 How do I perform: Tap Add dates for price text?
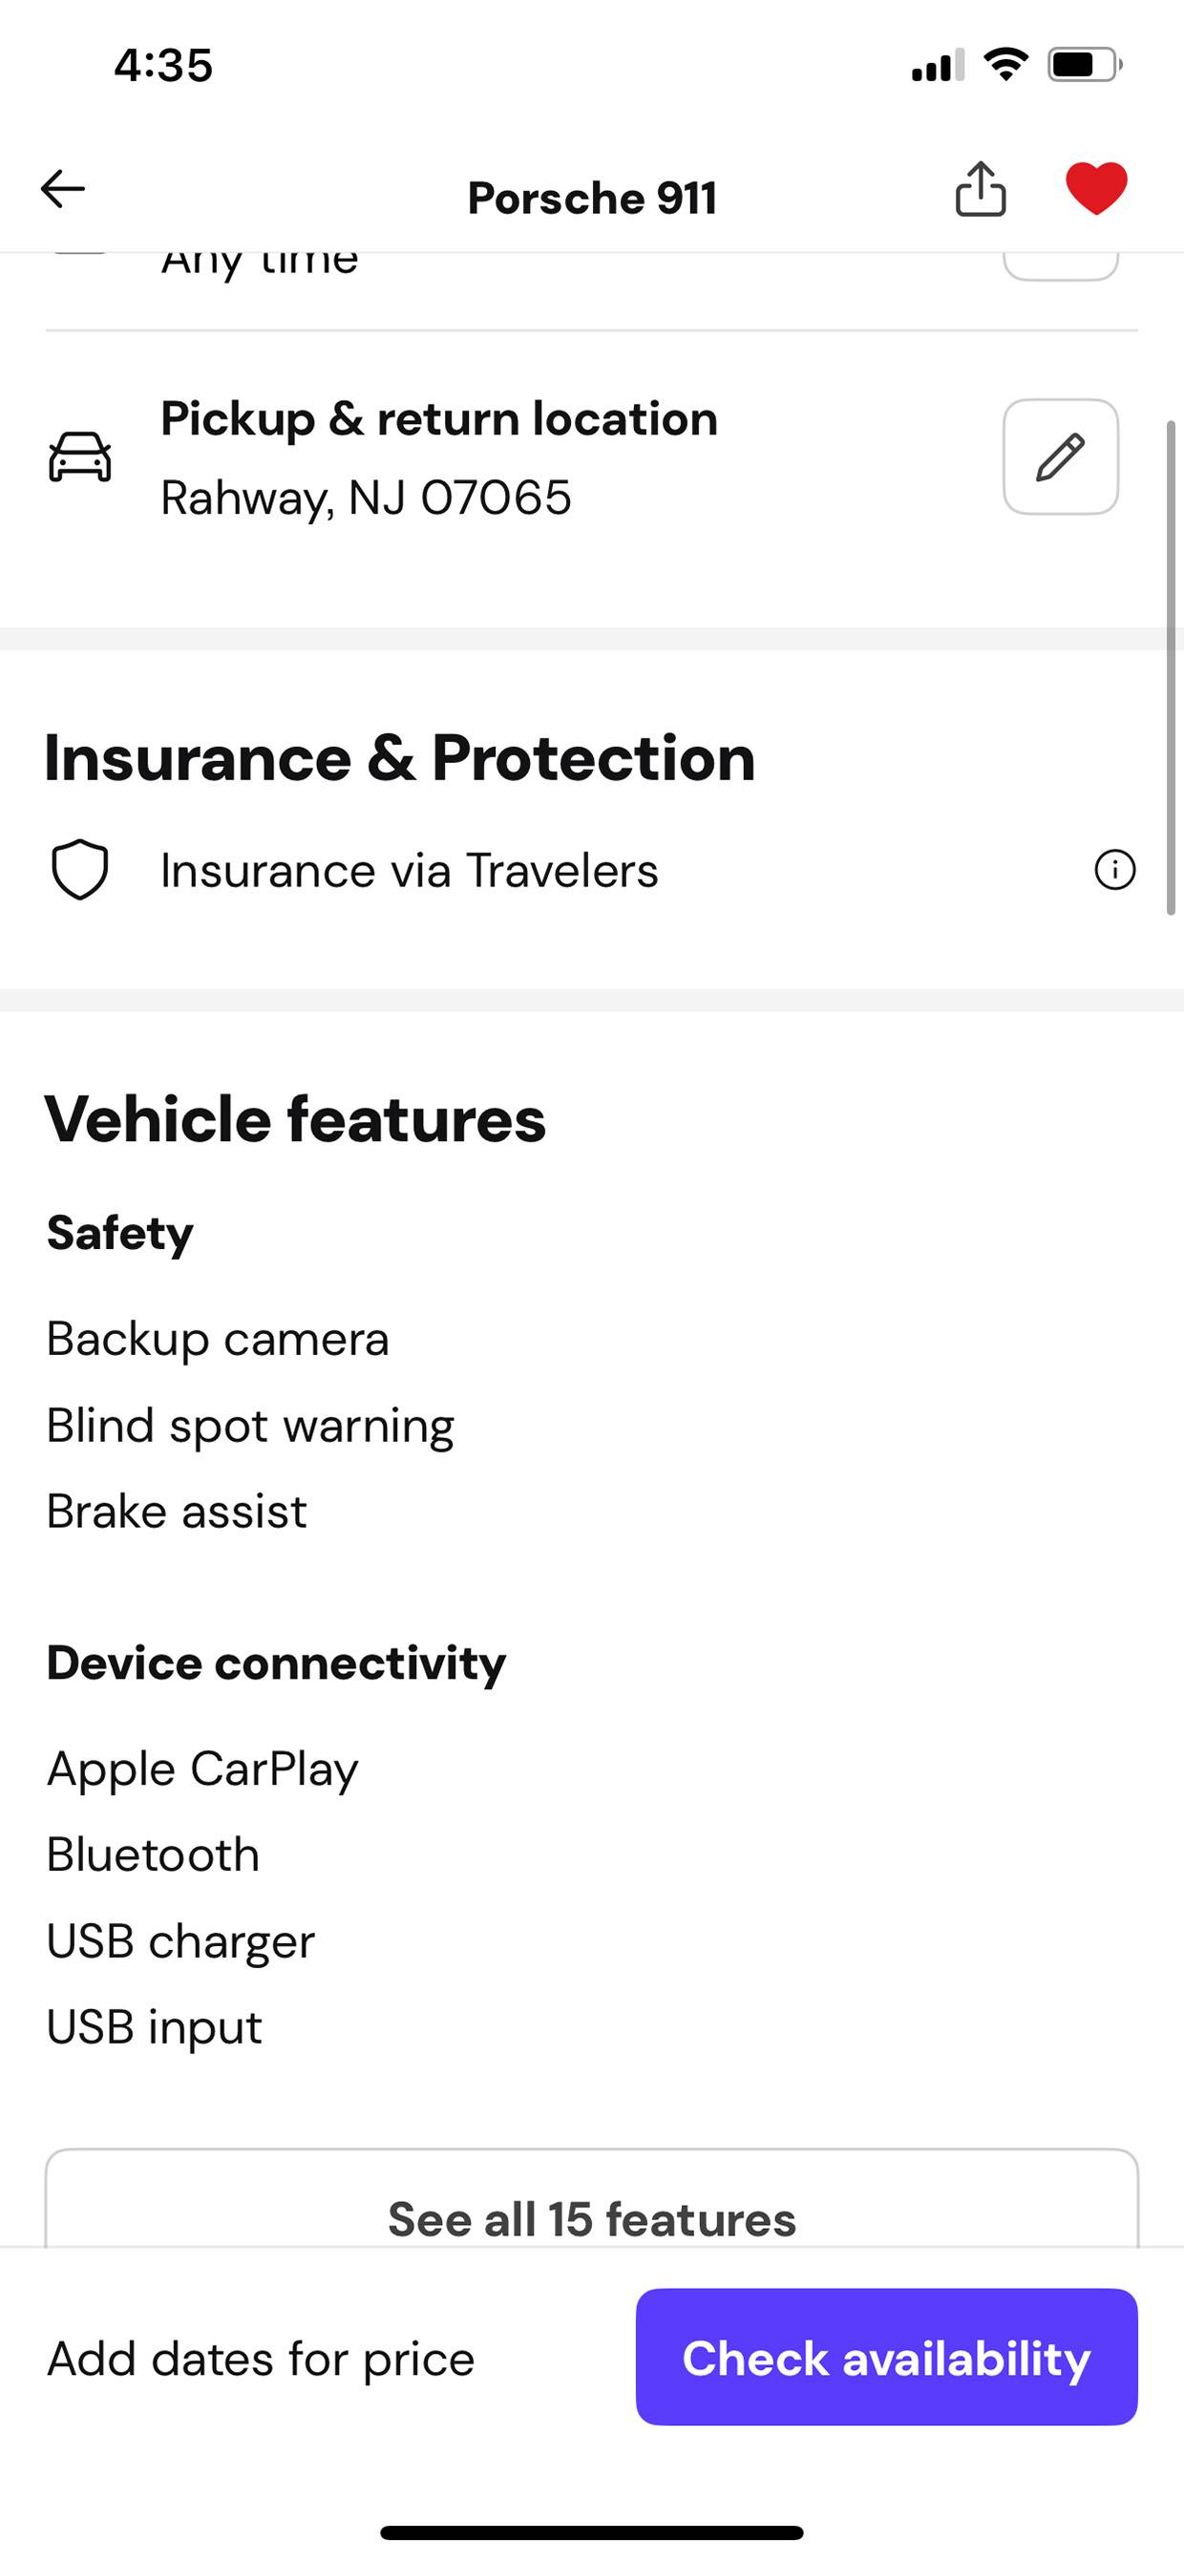(261, 2358)
